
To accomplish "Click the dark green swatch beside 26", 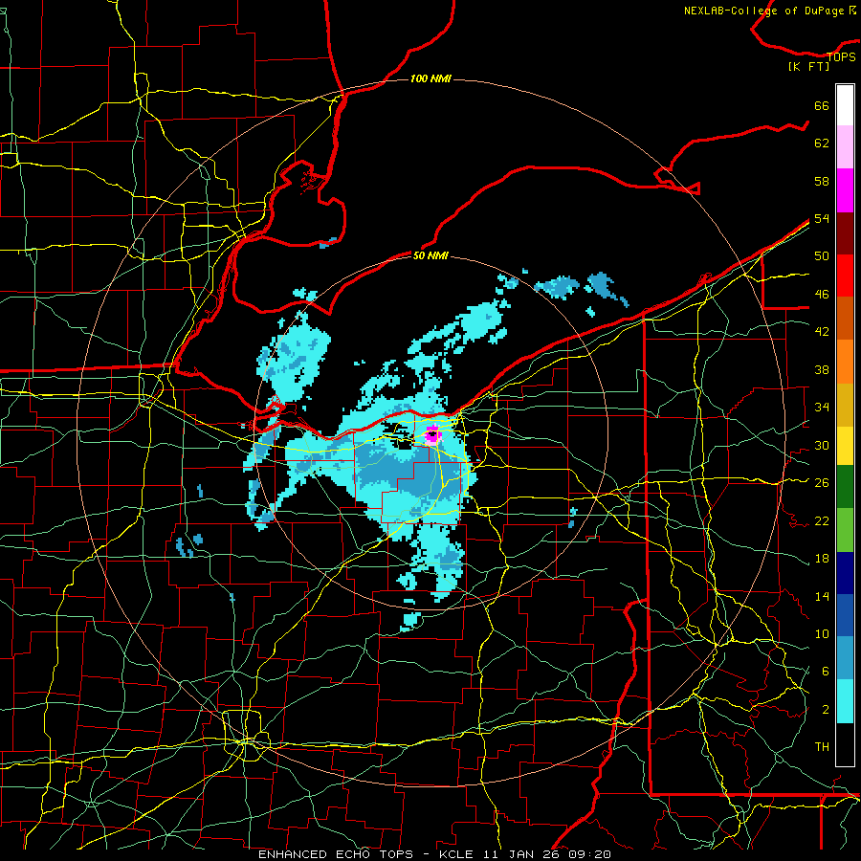I will [x=845, y=487].
